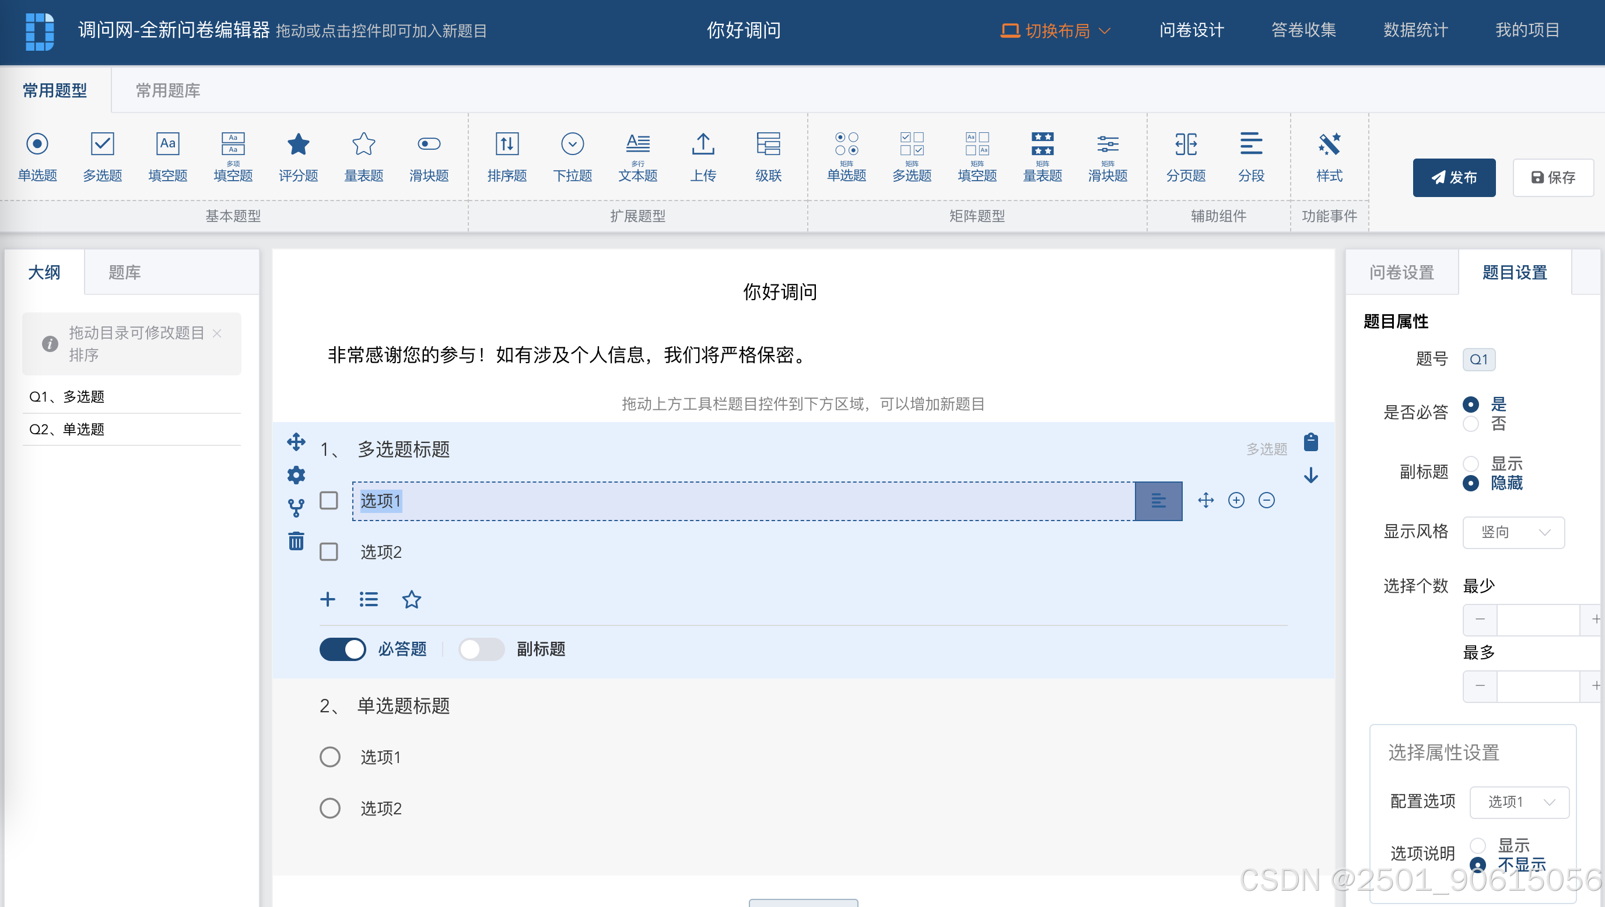Enable the 副标题 toggle switch
This screenshot has height=907, width=1605.
click(x=481, y=649)
